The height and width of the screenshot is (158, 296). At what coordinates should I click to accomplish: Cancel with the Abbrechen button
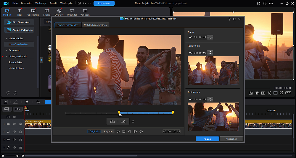pyautogui.click(x=231, y=139)
